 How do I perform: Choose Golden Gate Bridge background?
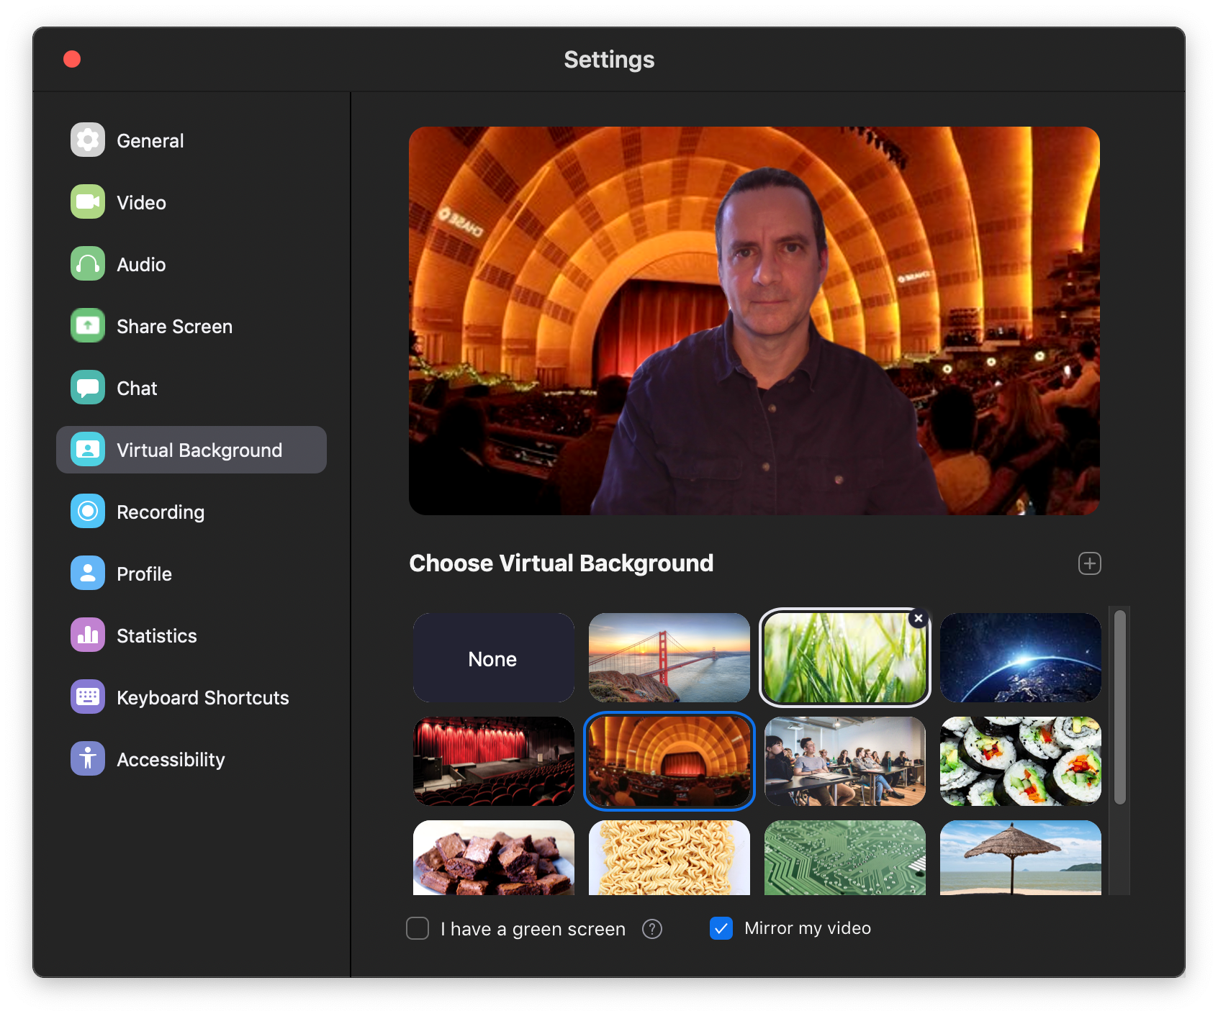(669, 658)
